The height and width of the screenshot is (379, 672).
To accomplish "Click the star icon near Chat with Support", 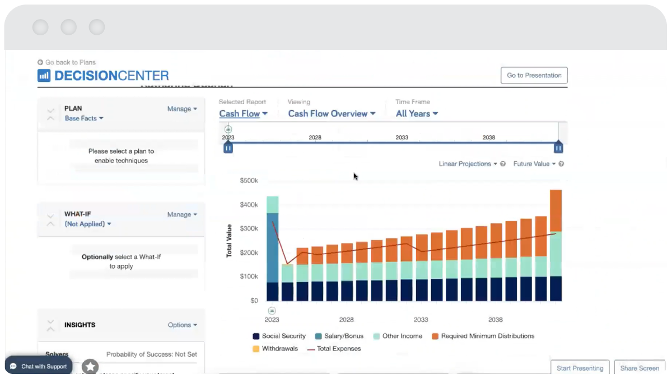I will [x=90, y=366].
